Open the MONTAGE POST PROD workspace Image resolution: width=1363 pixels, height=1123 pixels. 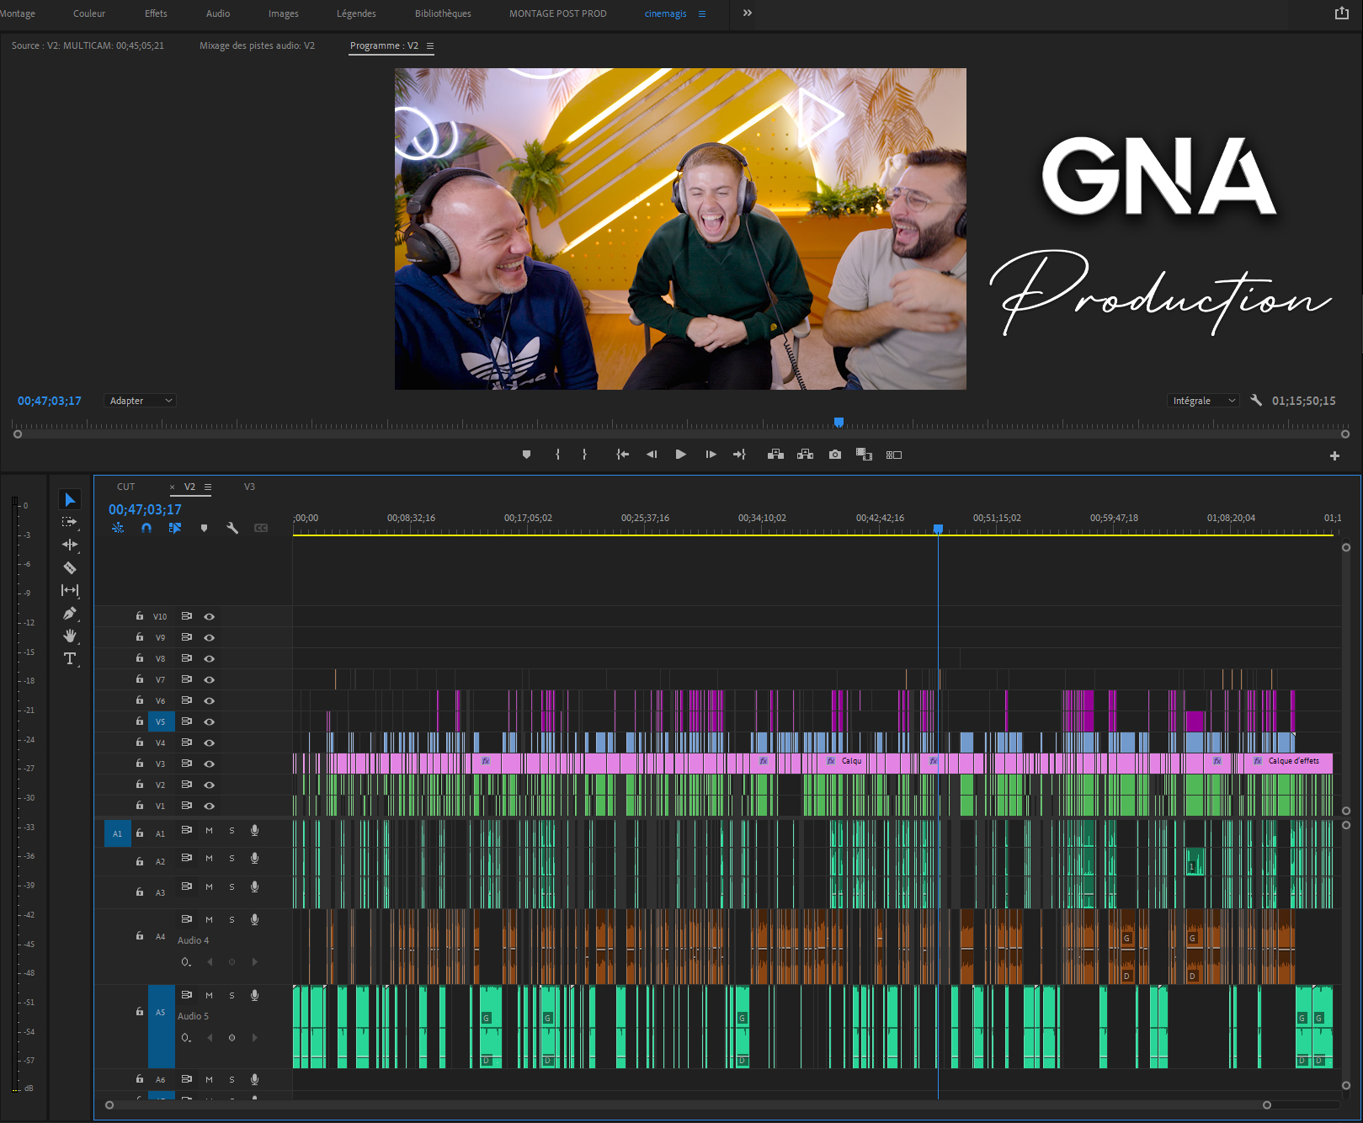click(557, 13)
